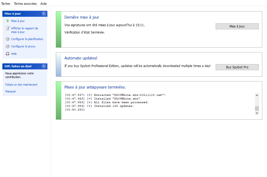Click the Dernière mise à jour heading
Image resolution: width=267 pixels, height=177 pixels.
coord(82,17)
